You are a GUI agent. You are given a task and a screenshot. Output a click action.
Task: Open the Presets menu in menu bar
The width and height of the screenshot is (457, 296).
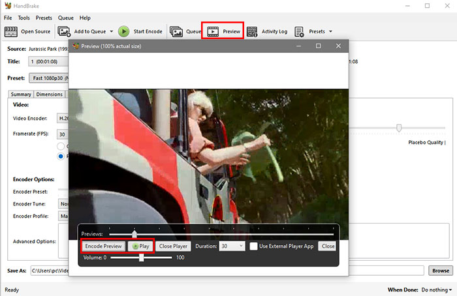[44, 18]
